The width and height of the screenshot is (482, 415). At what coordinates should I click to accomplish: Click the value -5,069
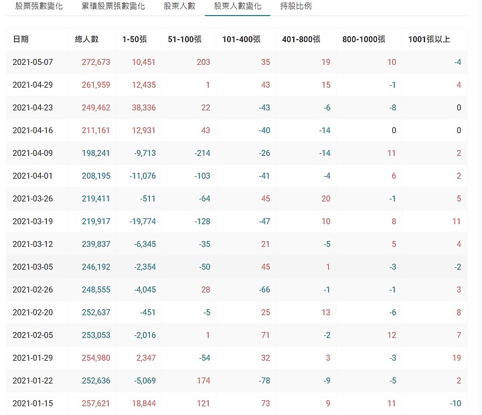(x=145, y=381)
